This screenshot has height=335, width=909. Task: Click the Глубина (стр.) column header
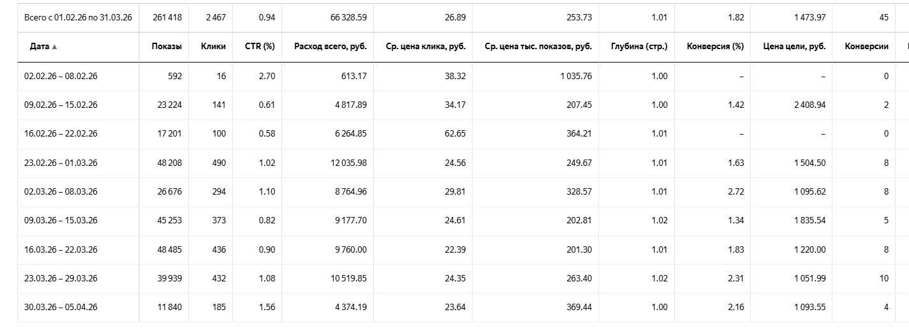pyautogui.click(x=640, y=47)
